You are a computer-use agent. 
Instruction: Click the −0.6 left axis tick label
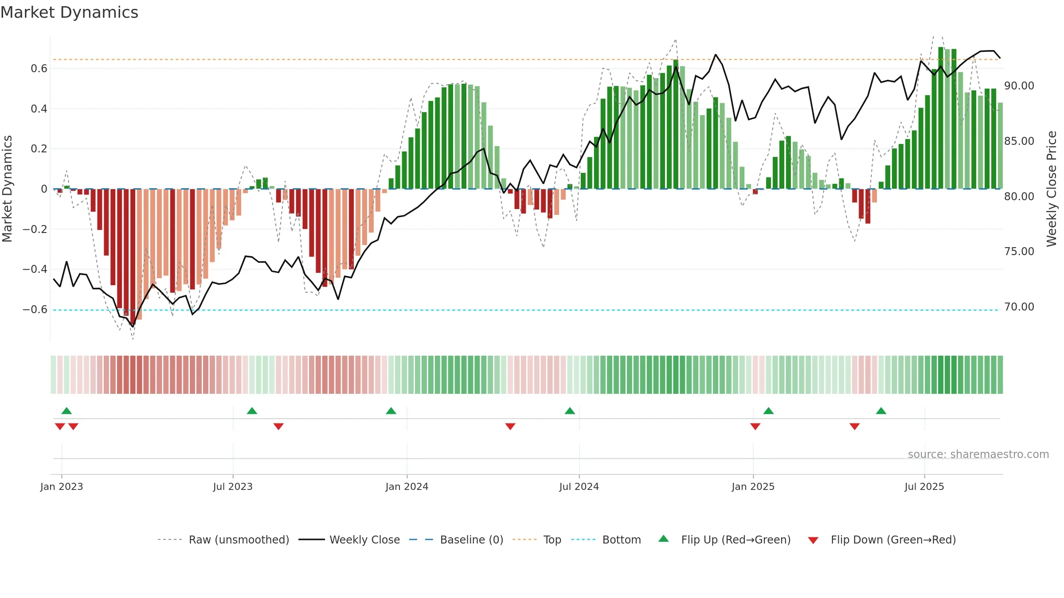click(35, 309)
